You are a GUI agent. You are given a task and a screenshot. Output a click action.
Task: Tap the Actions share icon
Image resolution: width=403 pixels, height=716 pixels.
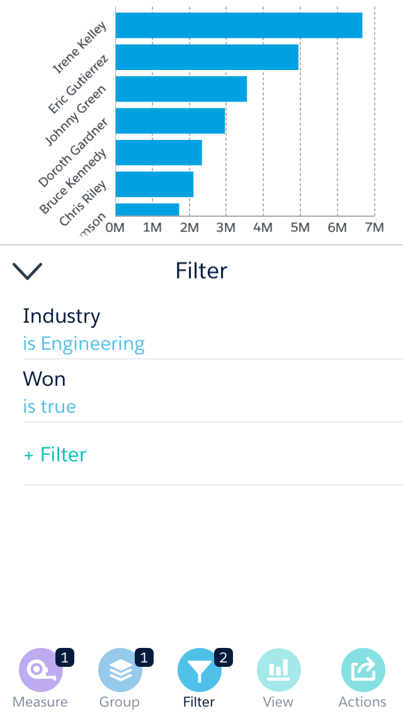(x=363, y=671)
